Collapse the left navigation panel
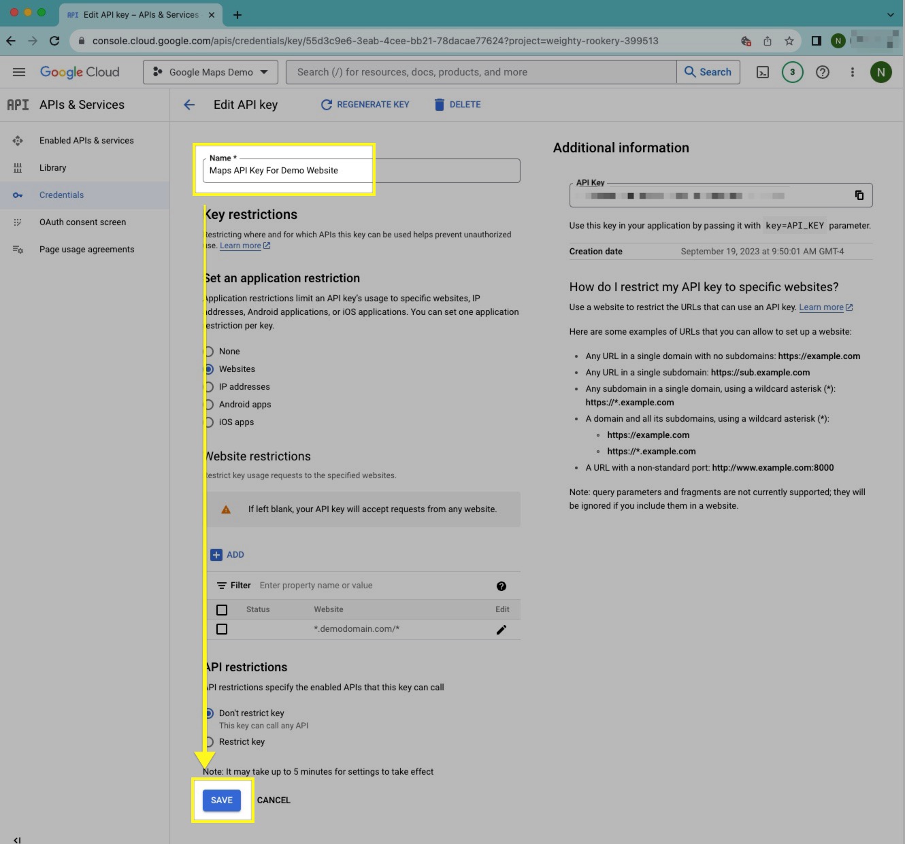 pos(17,840)
